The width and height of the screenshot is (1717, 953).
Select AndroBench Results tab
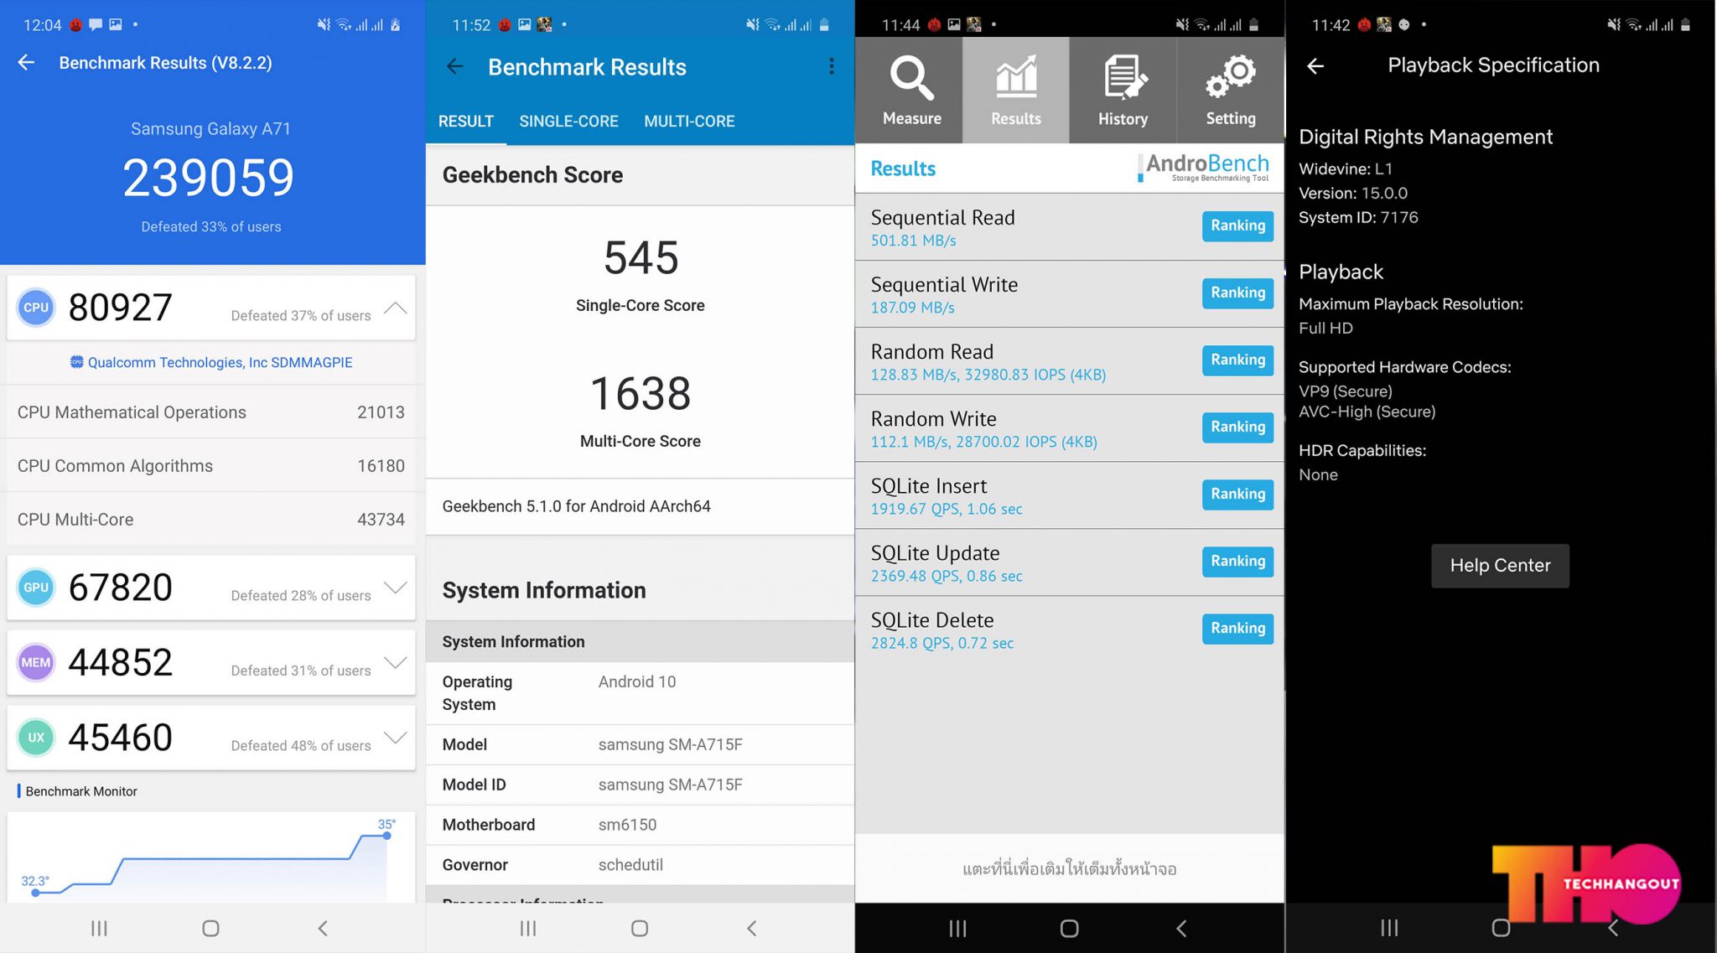pos(1016,91)
